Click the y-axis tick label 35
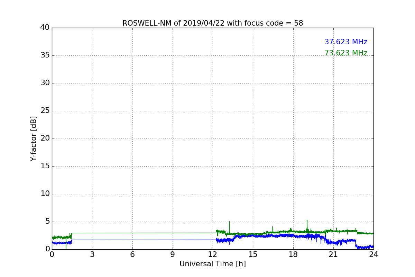This screenshot has height=277, width=415. coord(45,55)
